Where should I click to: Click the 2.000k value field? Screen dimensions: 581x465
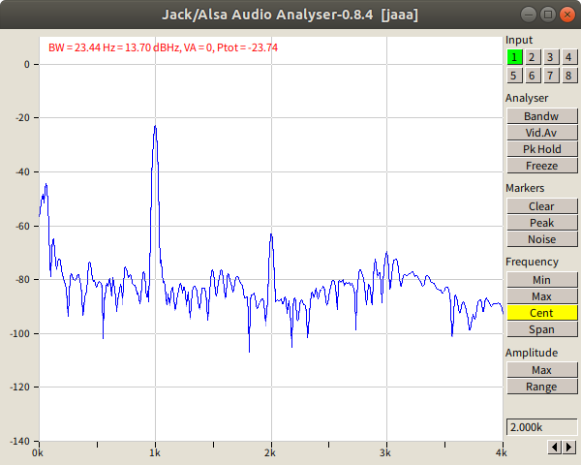point(541,427)
